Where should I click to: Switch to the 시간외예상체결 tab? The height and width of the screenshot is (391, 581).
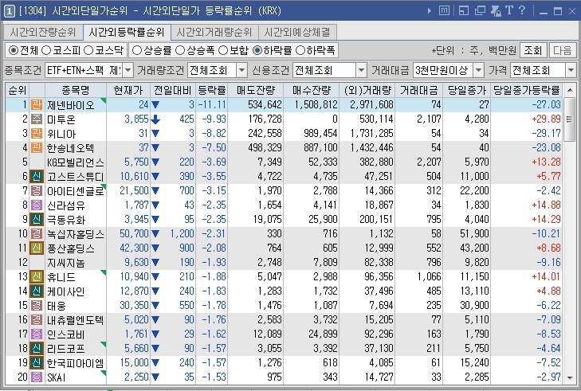(x=297, y=32)
